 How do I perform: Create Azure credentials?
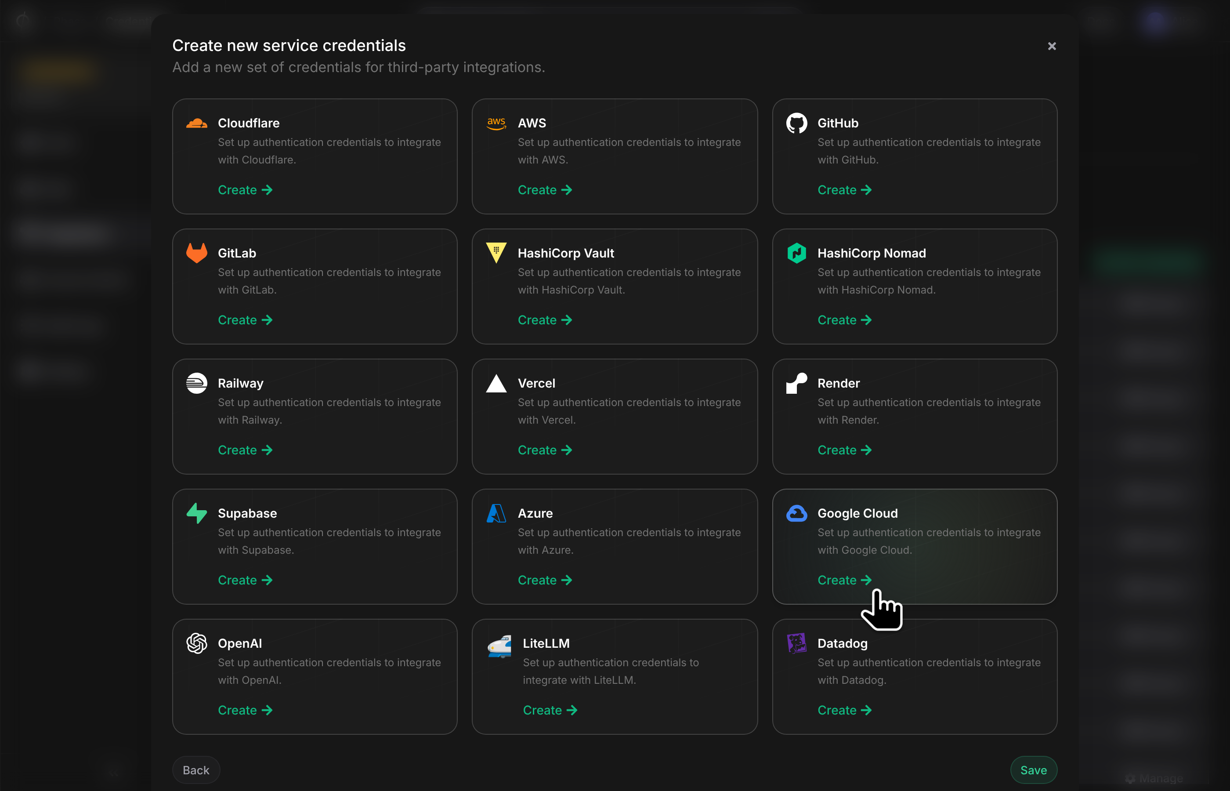545,580
